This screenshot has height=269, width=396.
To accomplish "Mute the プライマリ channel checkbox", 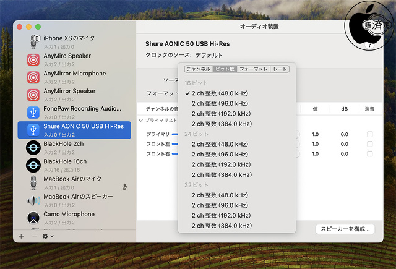I will (369, 134).
